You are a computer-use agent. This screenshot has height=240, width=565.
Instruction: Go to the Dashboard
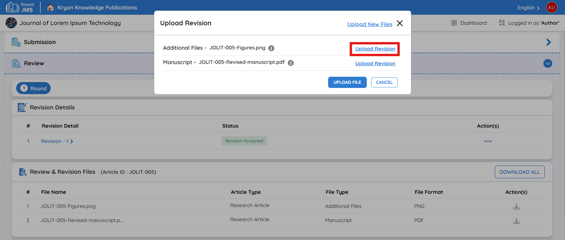469,23
